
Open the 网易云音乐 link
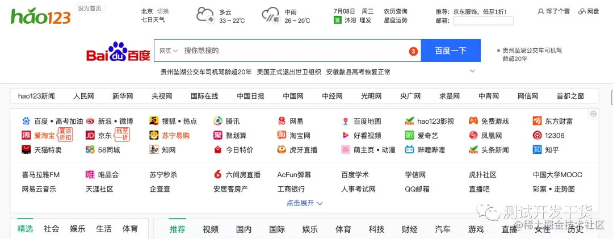(x=39, y=189)
